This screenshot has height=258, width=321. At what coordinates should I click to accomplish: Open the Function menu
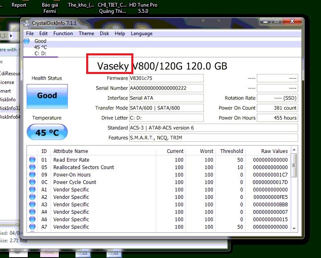point(63,33)
